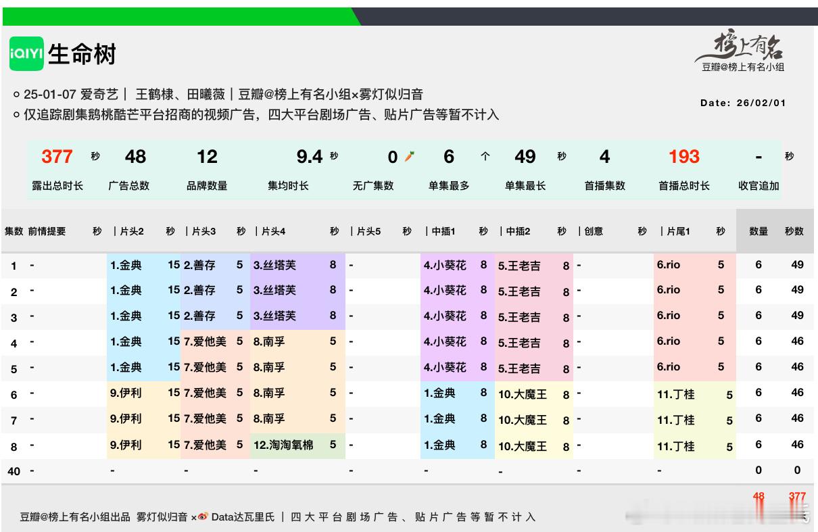
Task: Click the green 12.淘淘氧棉 cell
Action: click(x=283, y=445)
